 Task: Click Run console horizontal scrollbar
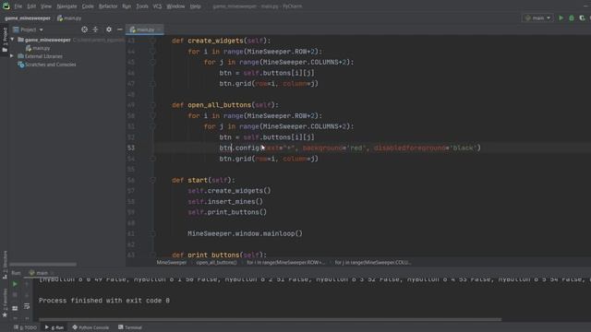pos(270,320)
